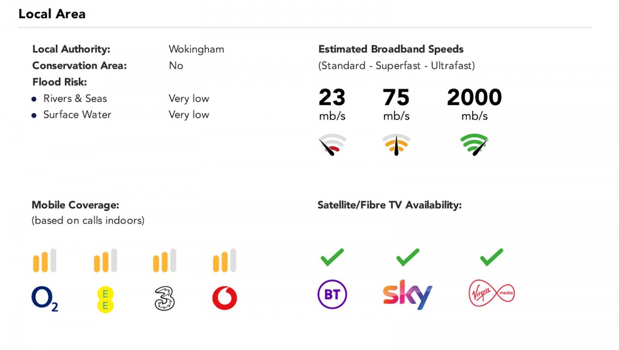Click the checkmark above Virgin Media
Screen dimensions: 619x350
491,257
